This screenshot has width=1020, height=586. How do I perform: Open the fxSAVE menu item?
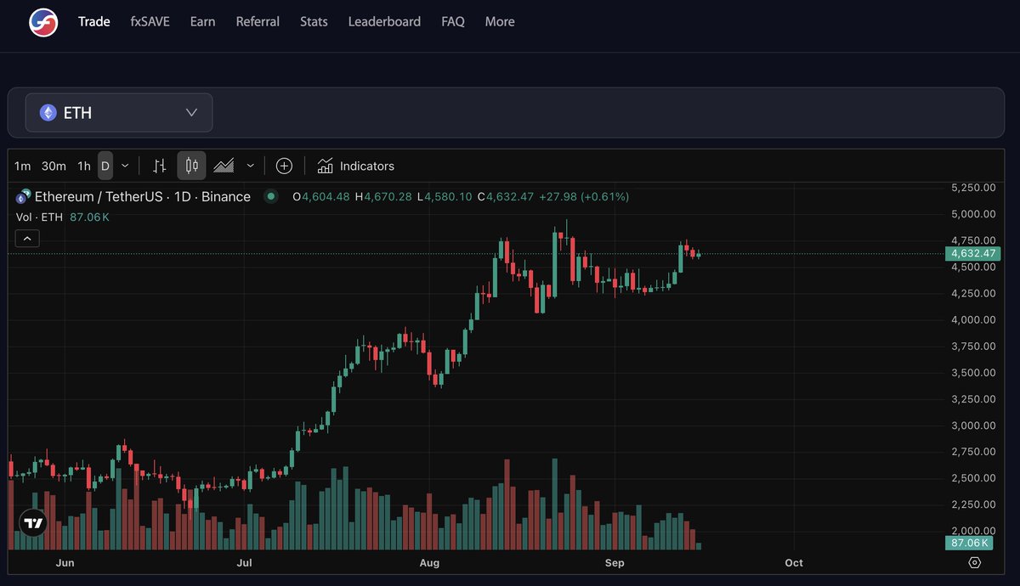pos(150,21)
